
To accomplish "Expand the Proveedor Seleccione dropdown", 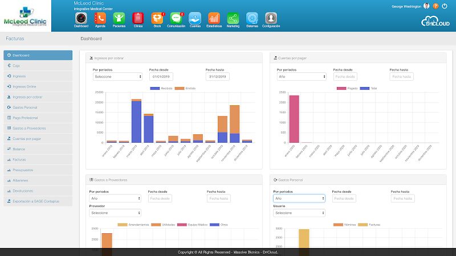I will [x=115, y=213].
